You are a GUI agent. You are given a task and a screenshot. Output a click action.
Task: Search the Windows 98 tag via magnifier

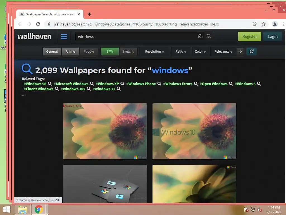pos(50,83)
